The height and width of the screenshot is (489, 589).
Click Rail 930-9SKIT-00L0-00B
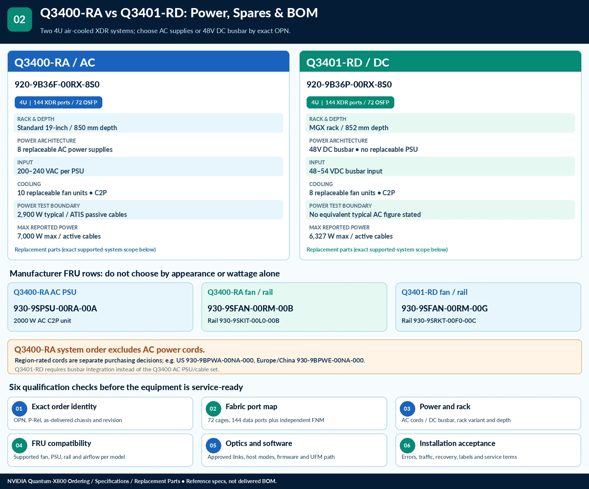pos(243,321)
